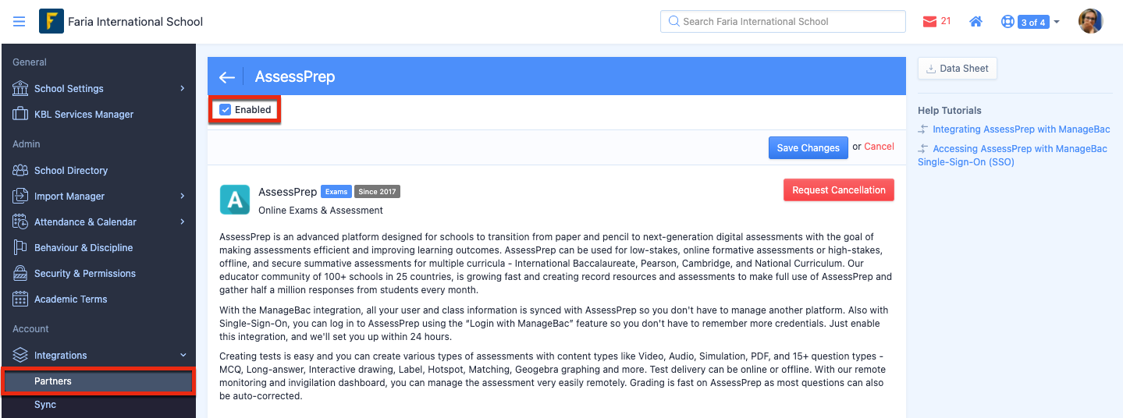Expand the Import Manager submenu
Image resolution: width=1123 pixels, height=418 pixels.
tap(183, 196)
